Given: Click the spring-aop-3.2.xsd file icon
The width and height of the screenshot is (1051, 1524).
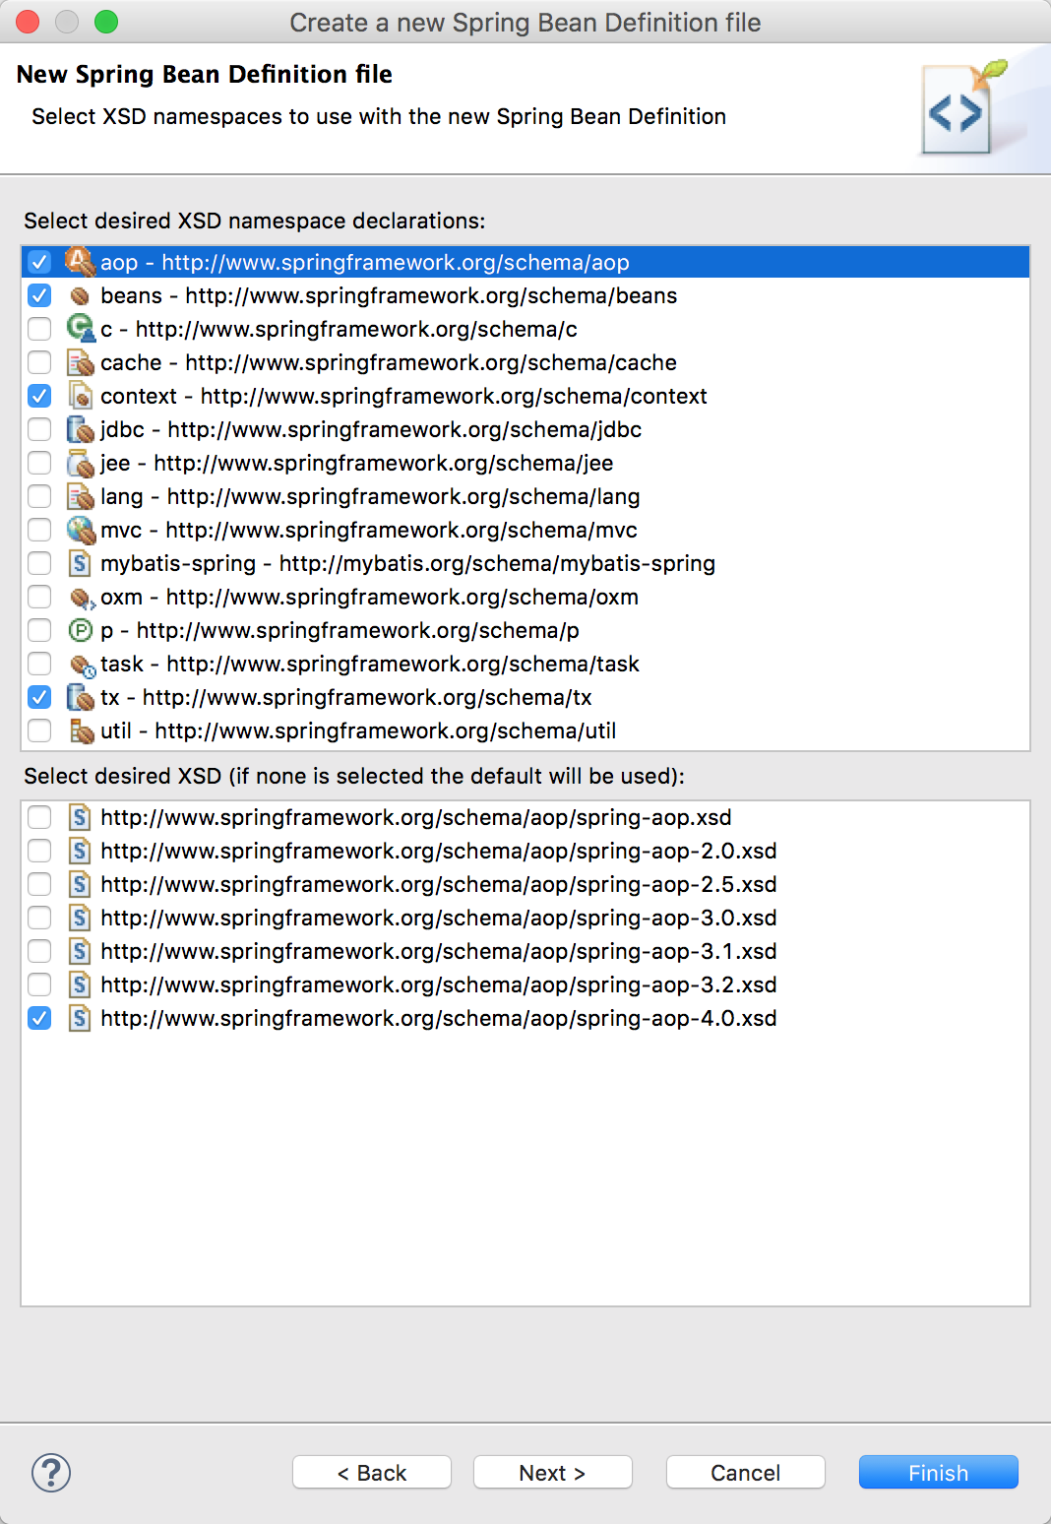Looking at the screenshot, I should click(x=80, y=984).
